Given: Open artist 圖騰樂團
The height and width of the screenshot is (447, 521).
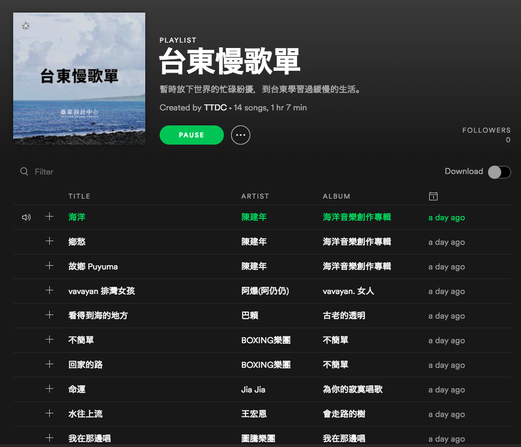Looking at the screenshot, I should click(x=258, y=439).
